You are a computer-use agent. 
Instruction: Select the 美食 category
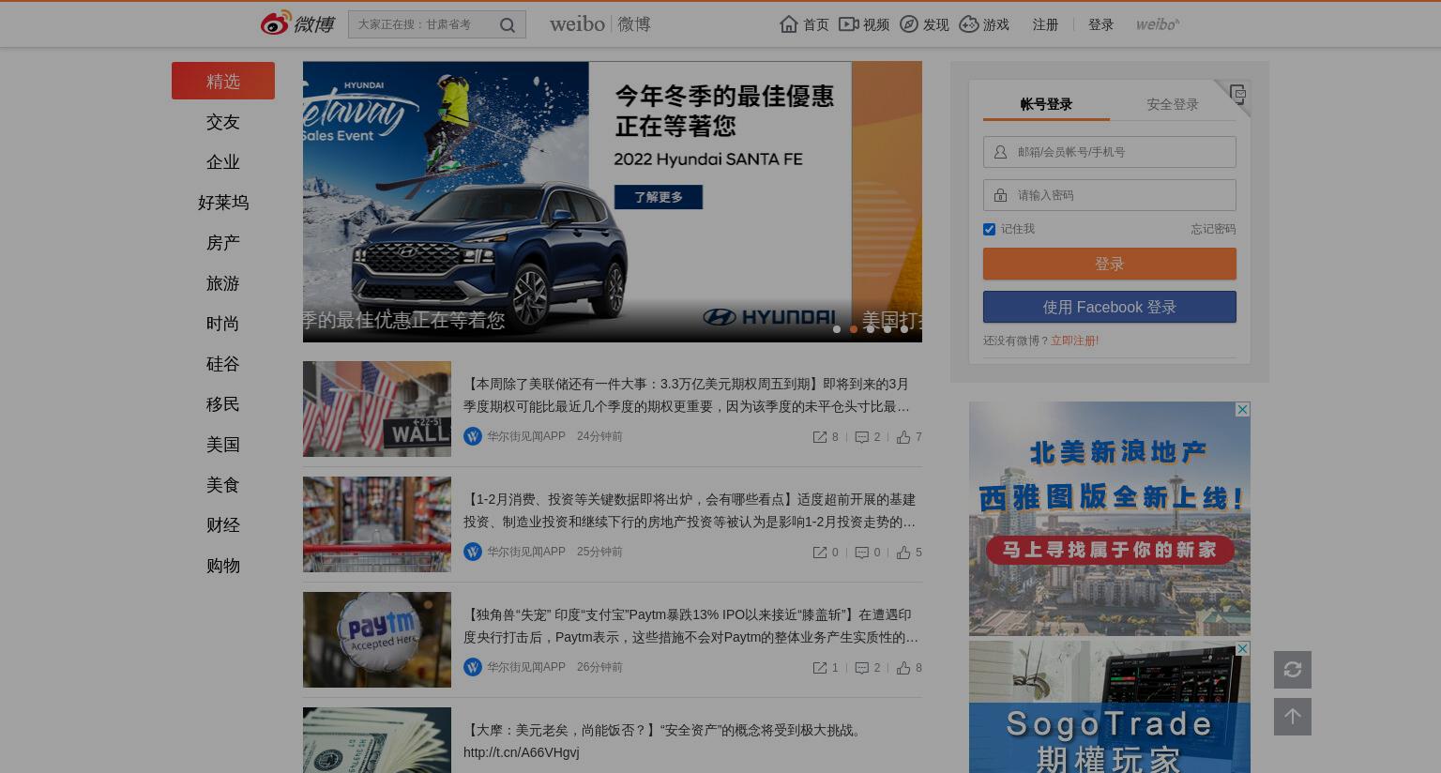click(223, 485)
